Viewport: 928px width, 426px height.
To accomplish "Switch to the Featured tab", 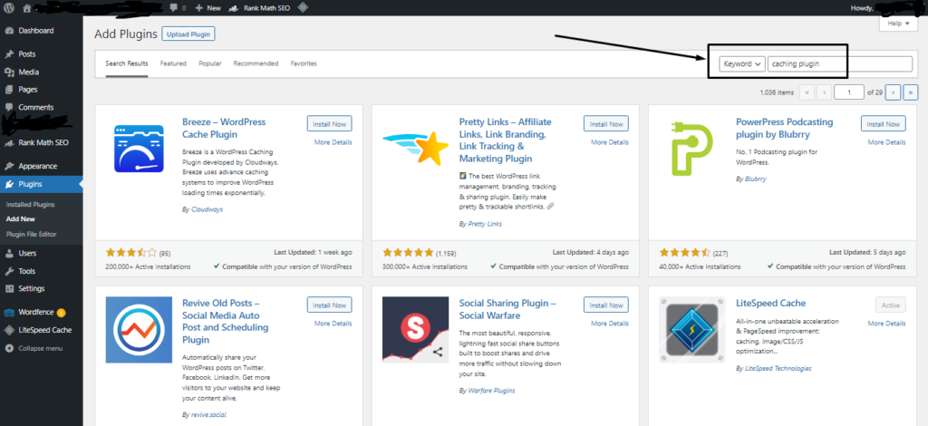I will (x=173, y=63).
